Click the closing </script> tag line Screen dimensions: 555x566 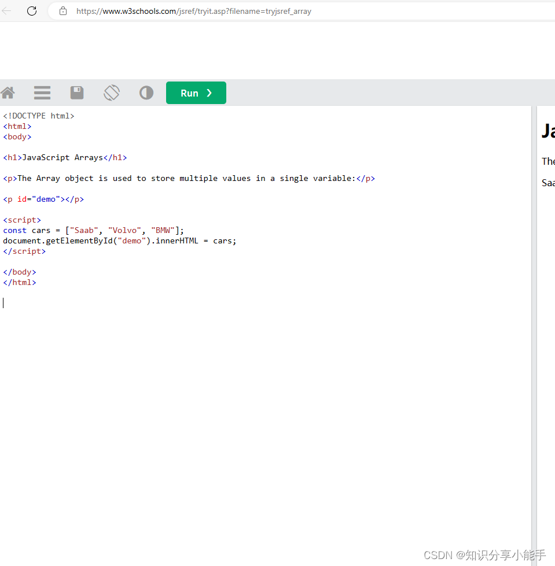pos(24,251)
